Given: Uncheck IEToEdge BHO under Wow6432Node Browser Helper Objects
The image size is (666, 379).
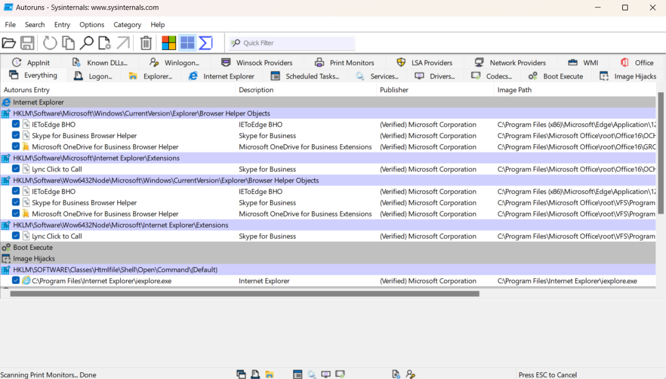Looking at the screenshot, I should coord(16,191).
